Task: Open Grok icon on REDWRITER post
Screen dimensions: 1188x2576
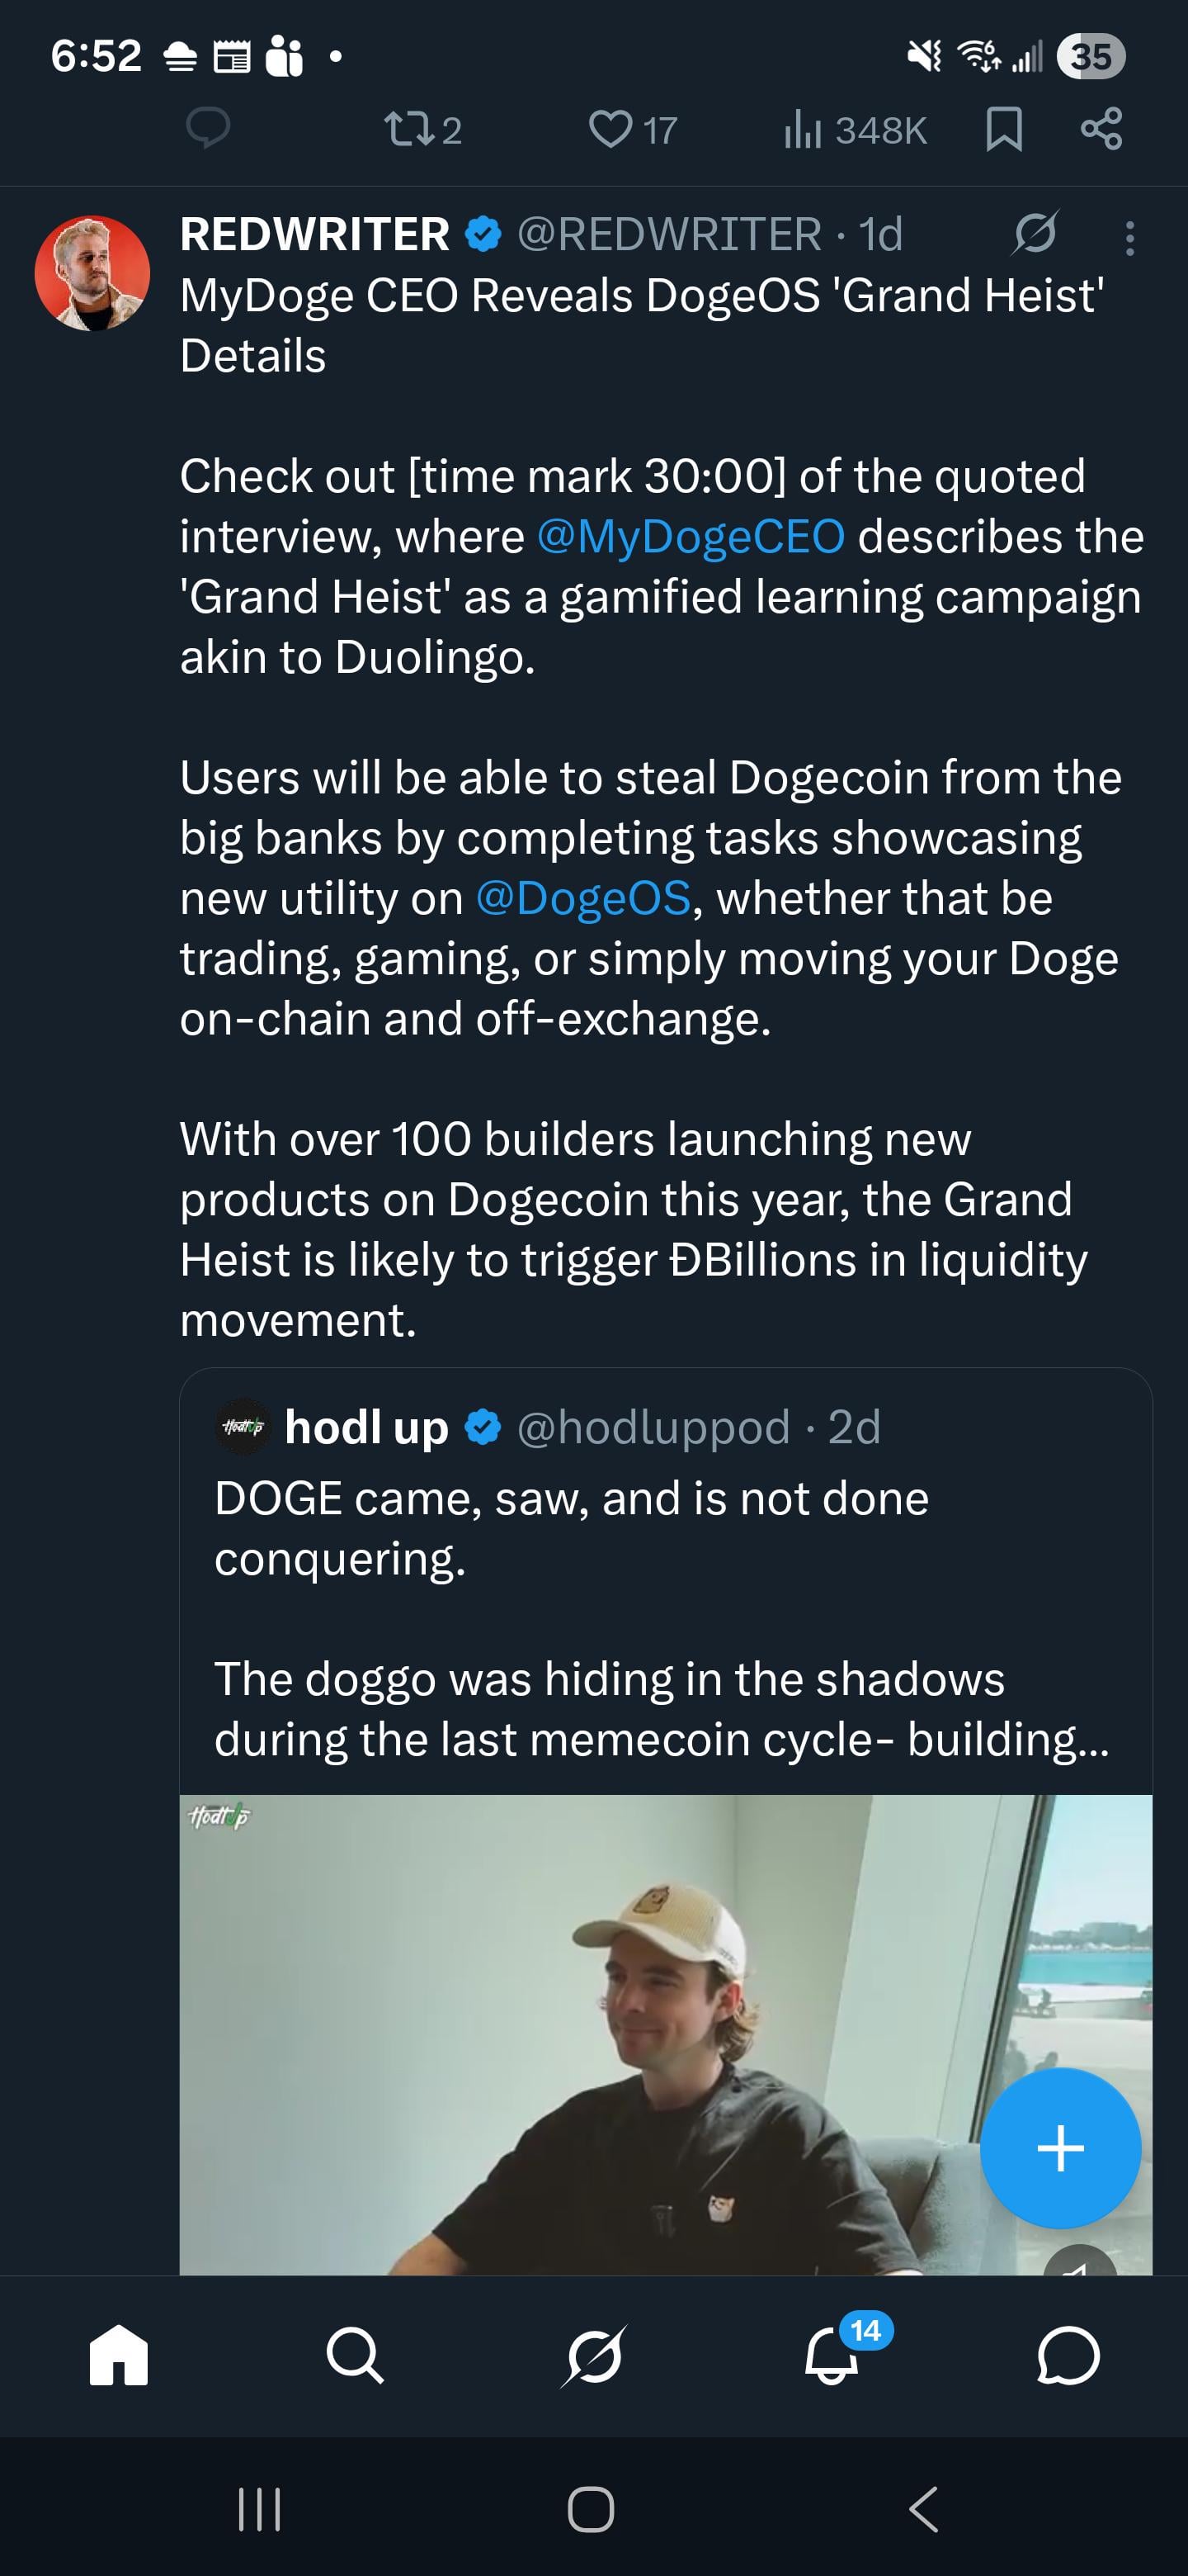Action: (x=1035, y=234)
